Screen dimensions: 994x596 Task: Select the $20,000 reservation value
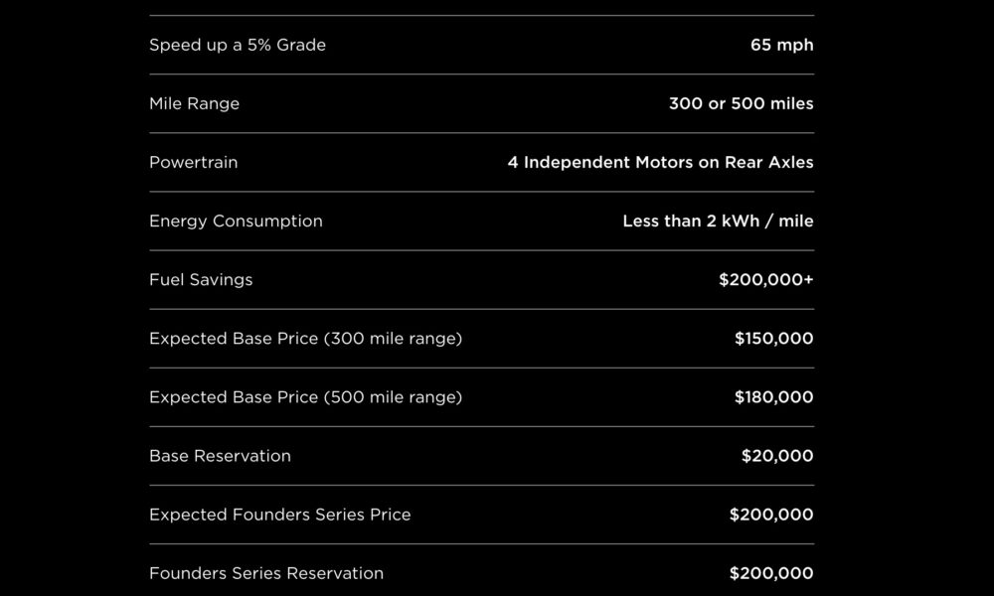[777, 456]
